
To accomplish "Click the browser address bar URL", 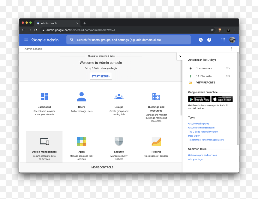I will [x=81, y=30].
